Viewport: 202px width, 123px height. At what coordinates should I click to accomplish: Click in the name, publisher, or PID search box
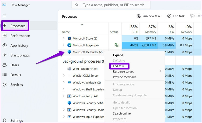tap(111, 5)
